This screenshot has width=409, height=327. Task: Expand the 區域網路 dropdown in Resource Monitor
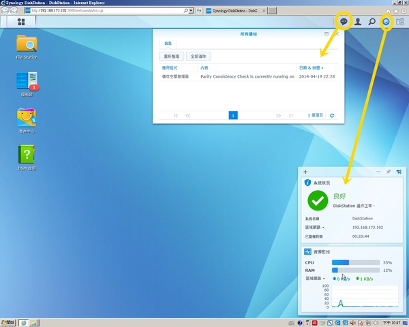pyautogui.click(x=316, y=279)
